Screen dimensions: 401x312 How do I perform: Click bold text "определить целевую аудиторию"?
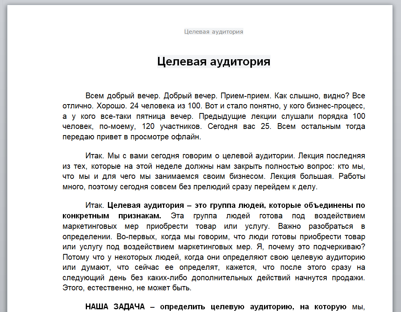click(x=227, y=307)
